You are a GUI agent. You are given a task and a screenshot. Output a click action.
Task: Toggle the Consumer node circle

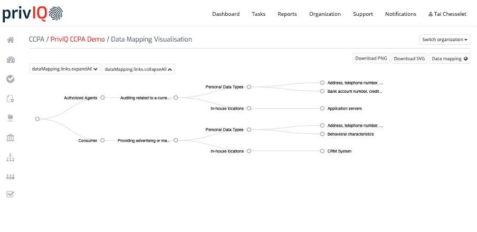pos(102,140)
